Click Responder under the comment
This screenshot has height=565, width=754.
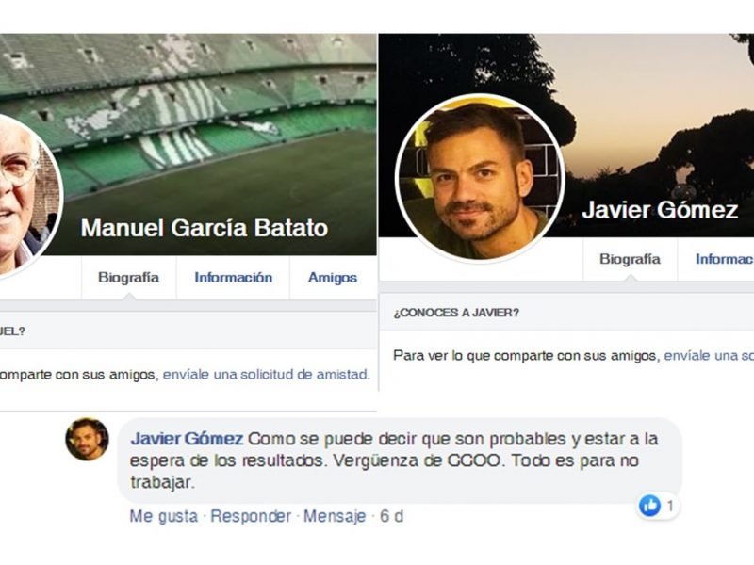251,516
